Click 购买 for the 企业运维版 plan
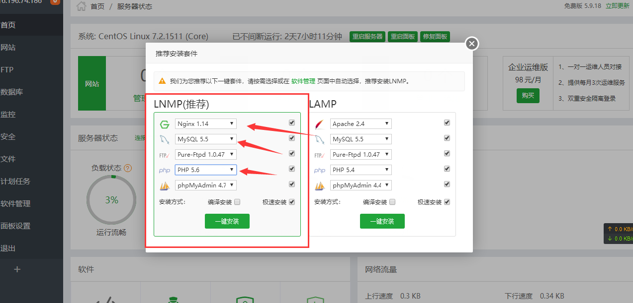Screen dimensions: 633x303 [528, 95]
